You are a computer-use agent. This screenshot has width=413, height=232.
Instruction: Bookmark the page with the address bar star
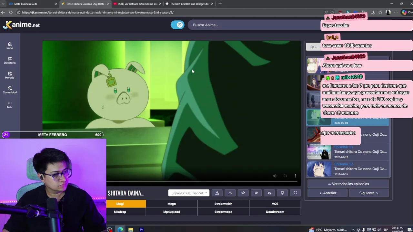pyautogui.click(x=332, y=13)
